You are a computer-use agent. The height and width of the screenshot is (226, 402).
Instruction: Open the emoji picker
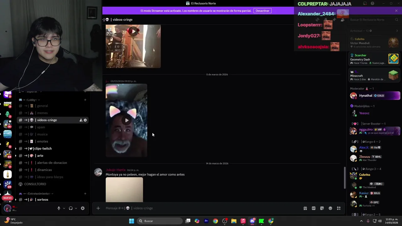coord(330,208)
